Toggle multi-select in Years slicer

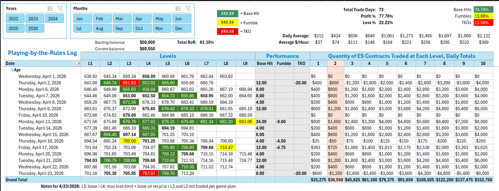point(50,9)
